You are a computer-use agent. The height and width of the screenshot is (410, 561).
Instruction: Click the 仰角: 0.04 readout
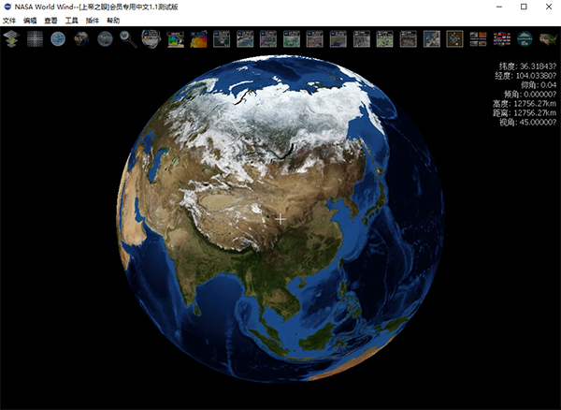[x=539, y=85]
